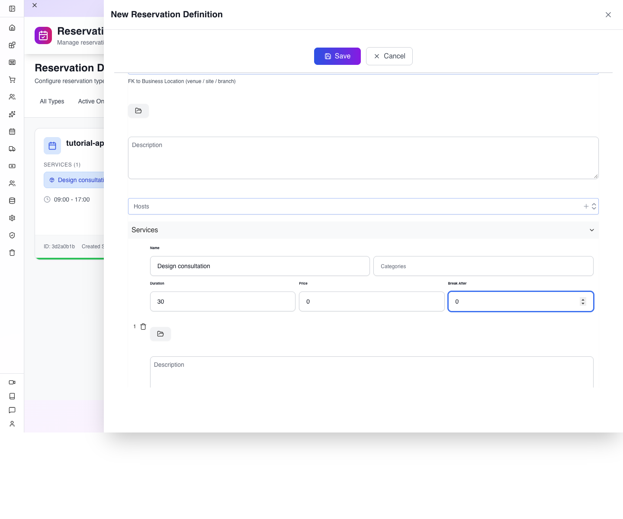
Task: Delete service row 1 with trash icon
Action: pyautogui.click(x=143, y=327)
